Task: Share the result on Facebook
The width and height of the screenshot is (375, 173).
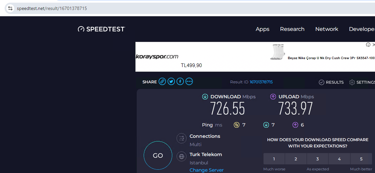Action: pos(180,82)
